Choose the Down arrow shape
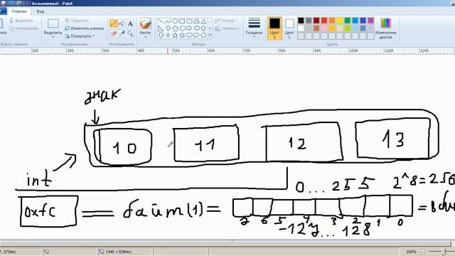455x256 pixels. click(161, 35)
